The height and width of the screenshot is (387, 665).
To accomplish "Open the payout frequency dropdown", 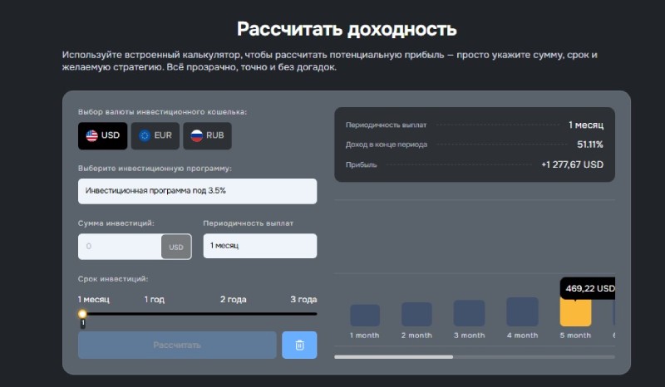I will tap(259, 246).
